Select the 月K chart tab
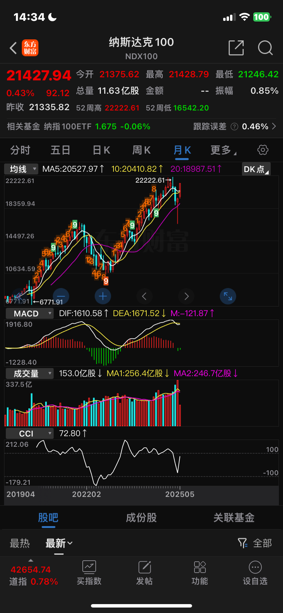283x613 pixels. click(x=182, y=150)
